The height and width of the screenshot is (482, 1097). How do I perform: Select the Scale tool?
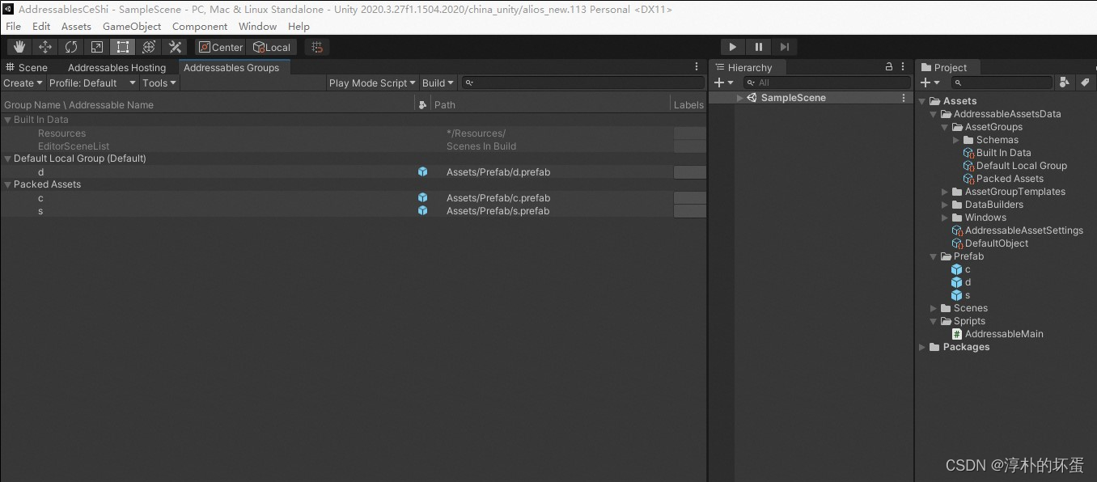[x=97, y=47]
